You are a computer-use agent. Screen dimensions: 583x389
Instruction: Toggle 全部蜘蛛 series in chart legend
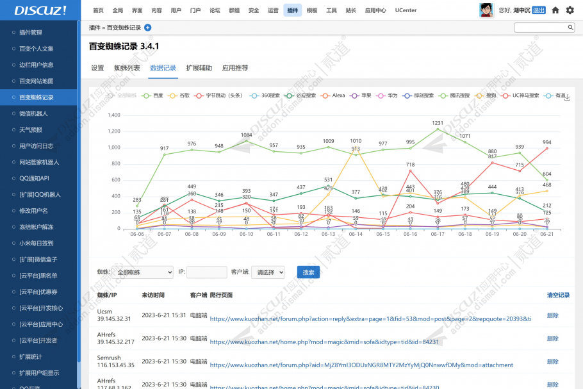click(x=121, y=95)
